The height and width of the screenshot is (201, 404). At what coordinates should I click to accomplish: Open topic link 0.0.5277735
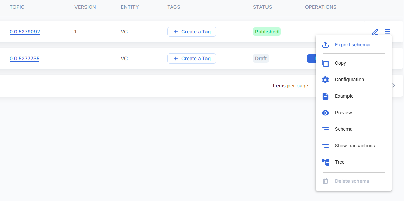point(24,59)
